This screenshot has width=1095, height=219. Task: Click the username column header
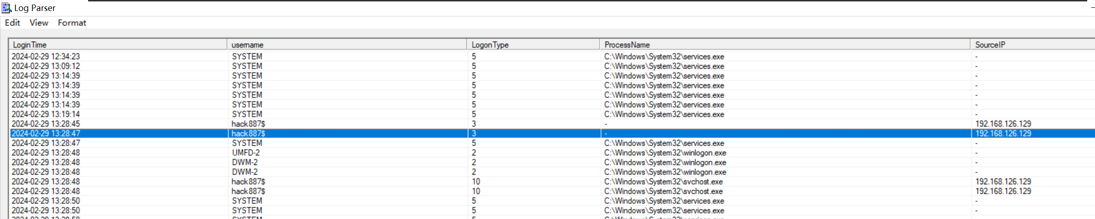(247, 45)
